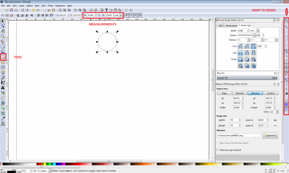Open the Layer 1 selector dropdown
Image resolution: width=289 pixels, height=173 pixels.
pos(50,171)
